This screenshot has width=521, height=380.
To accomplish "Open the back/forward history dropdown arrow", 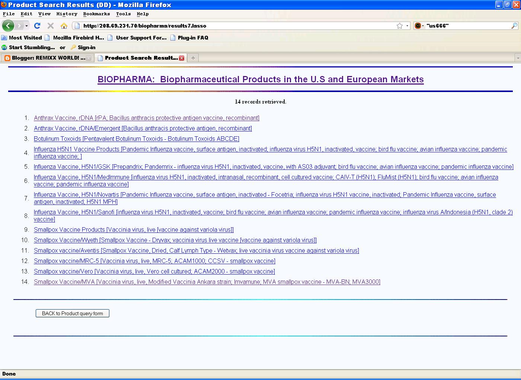I will (x=26, y=26).
